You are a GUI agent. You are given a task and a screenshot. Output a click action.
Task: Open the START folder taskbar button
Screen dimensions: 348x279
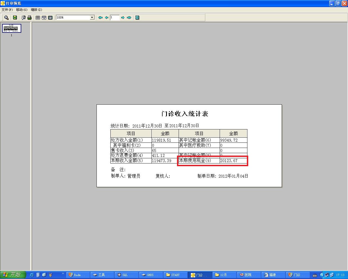[x=176, y=275]
